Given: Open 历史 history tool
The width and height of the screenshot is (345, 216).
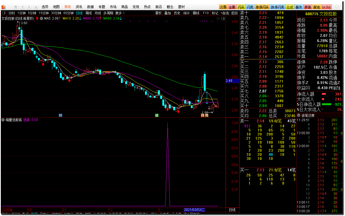Looking at the screenshot, I should click(177, 13).
